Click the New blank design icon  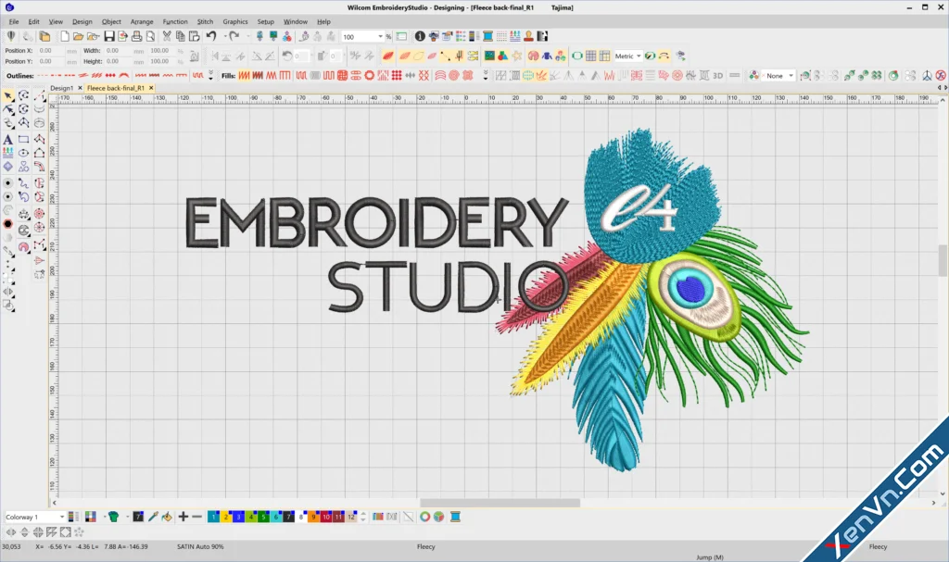[64, 37]
